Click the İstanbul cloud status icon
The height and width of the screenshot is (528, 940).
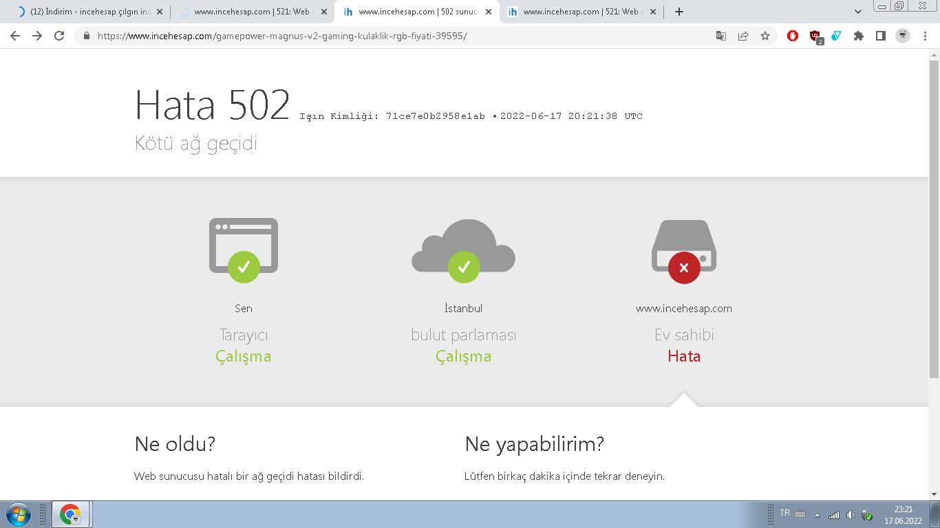(x=463, y=250)
